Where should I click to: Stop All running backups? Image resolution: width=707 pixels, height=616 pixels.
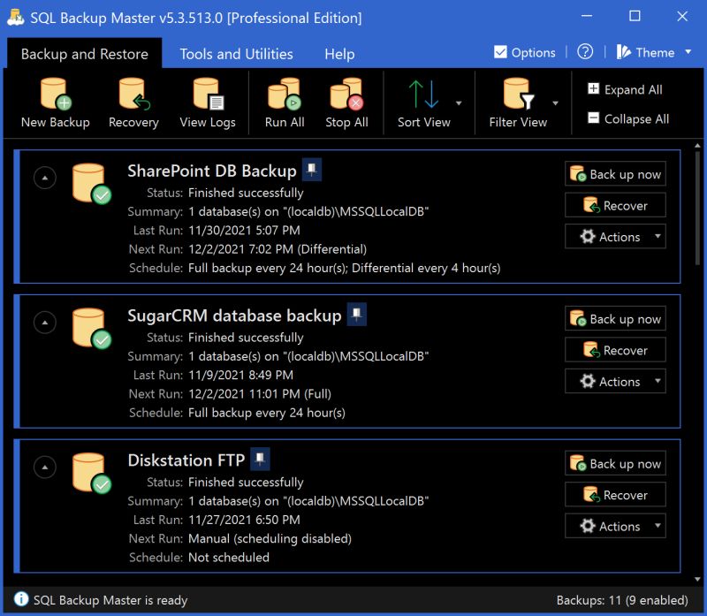[346, 102]
